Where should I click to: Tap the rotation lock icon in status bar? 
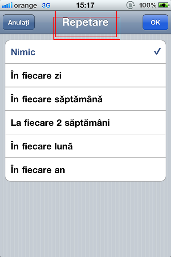click(130, 5)
